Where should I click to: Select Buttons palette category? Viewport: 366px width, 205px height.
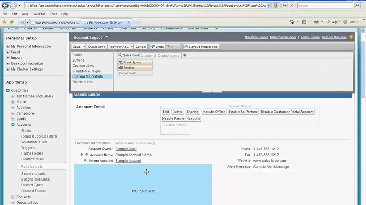click(x=78, y=60)
